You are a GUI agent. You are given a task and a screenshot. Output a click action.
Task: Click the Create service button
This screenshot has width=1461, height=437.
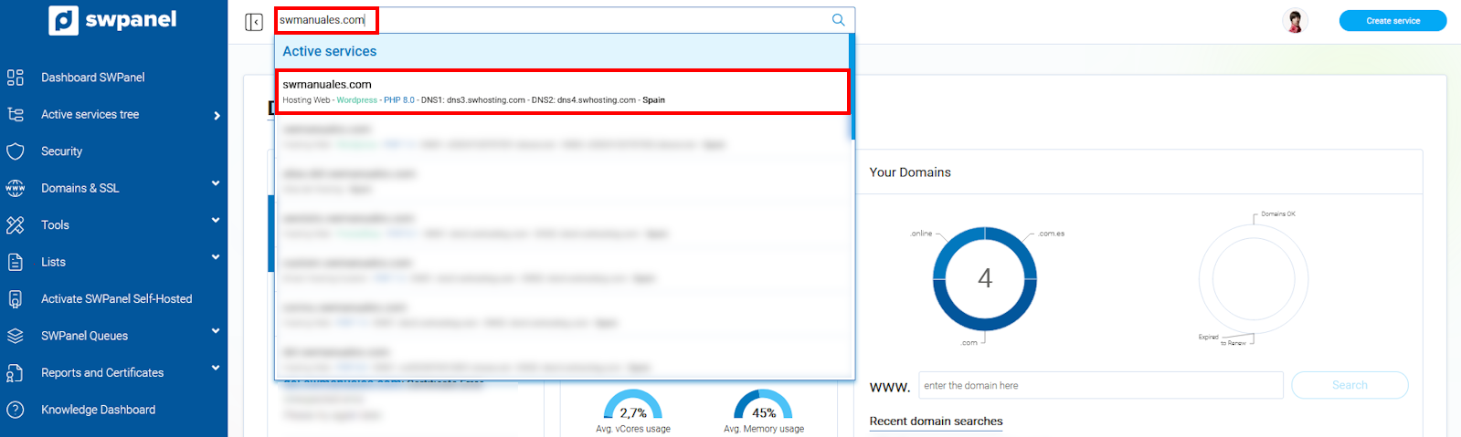pos(1392,21)
